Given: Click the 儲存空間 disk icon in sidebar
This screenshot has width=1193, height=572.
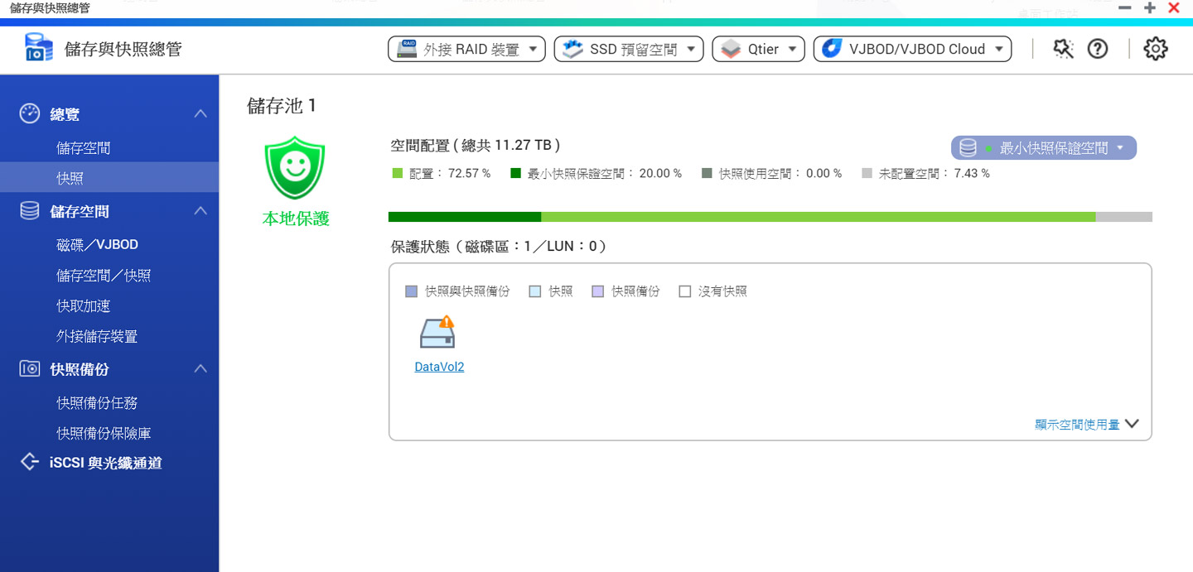Looking at the screenshot, I should coord(28,210).
